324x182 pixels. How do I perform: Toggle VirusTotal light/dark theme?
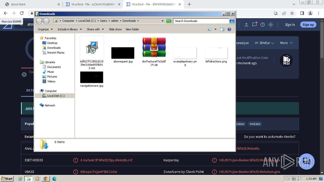point(271,25)
